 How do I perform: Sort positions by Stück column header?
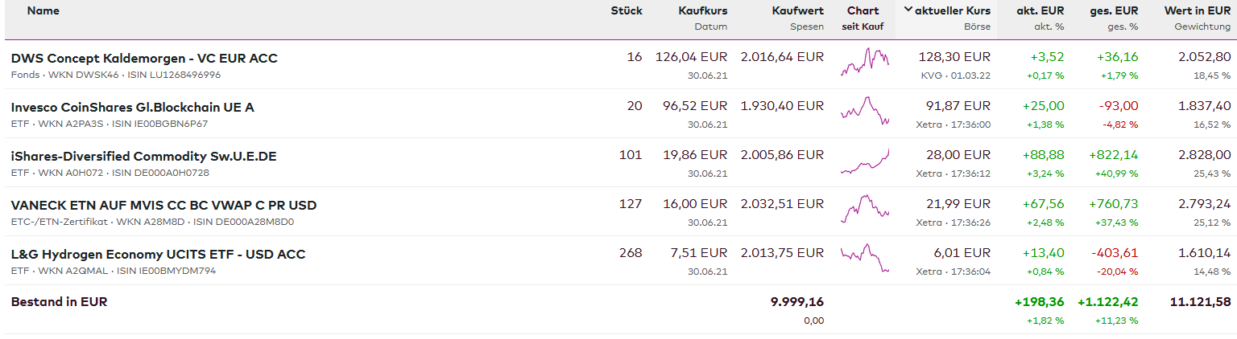coord(627,11)
